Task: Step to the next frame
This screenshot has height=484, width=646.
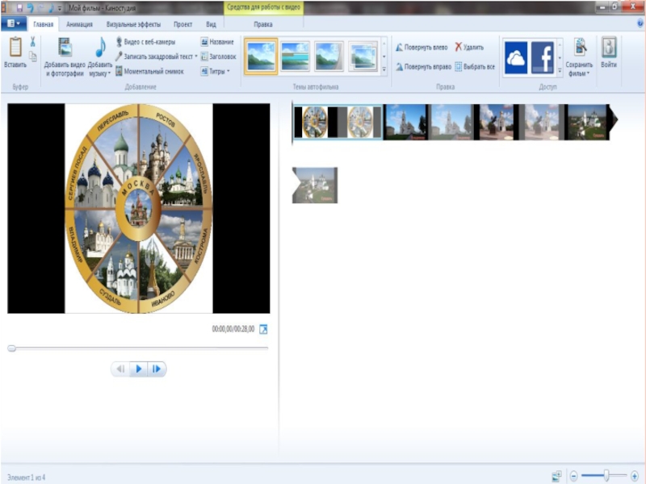Action: [x=157, y=369]
